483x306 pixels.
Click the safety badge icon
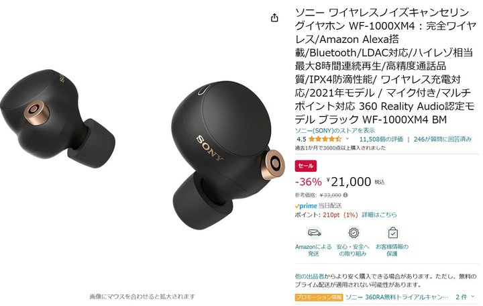[x=354, y=233]
